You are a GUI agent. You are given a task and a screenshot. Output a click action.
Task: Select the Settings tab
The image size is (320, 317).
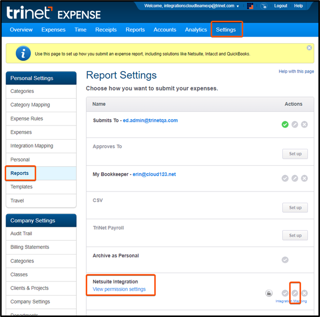[226, 29]
